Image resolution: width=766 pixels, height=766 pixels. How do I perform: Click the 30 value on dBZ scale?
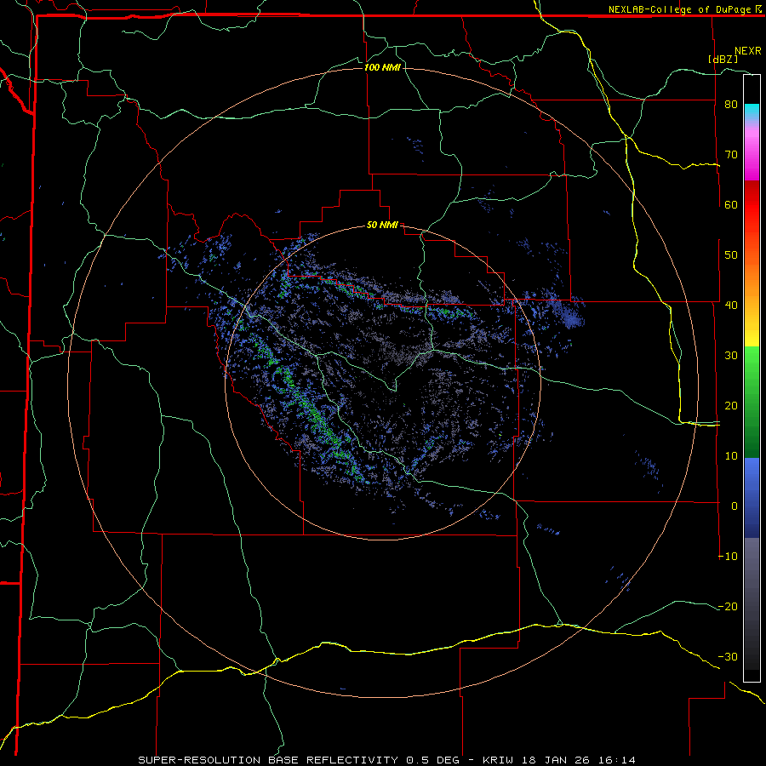coord(731,356)
